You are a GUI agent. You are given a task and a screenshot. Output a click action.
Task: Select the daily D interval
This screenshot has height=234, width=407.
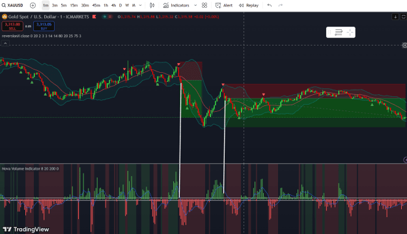120,5
